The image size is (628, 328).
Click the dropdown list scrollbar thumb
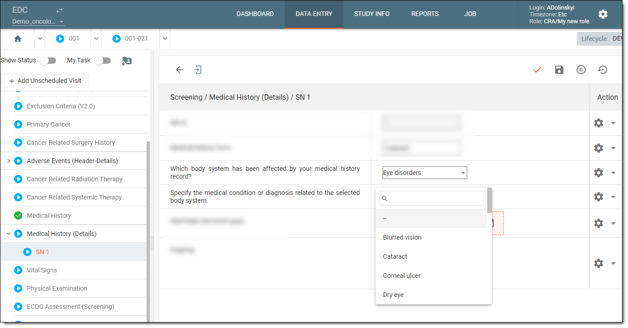(490, 200)
